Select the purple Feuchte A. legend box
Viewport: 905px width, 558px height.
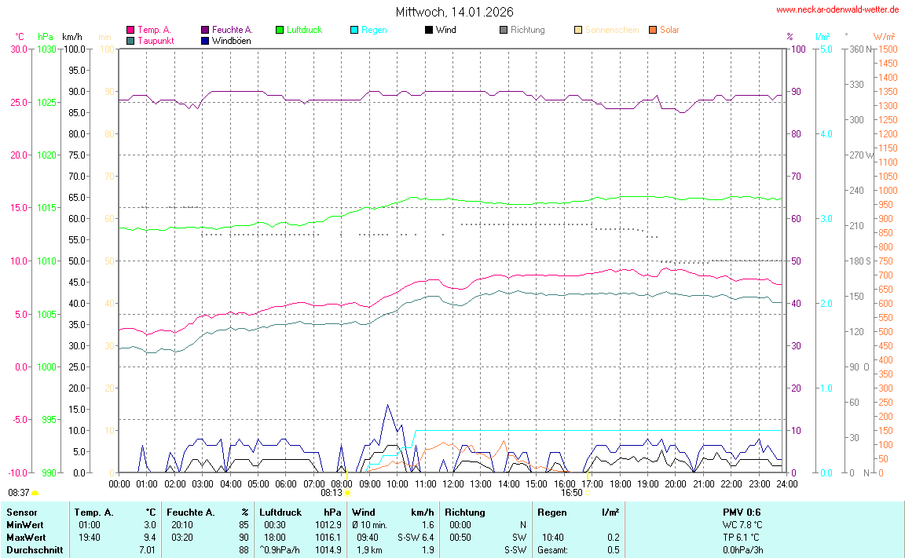click(205, 30)
